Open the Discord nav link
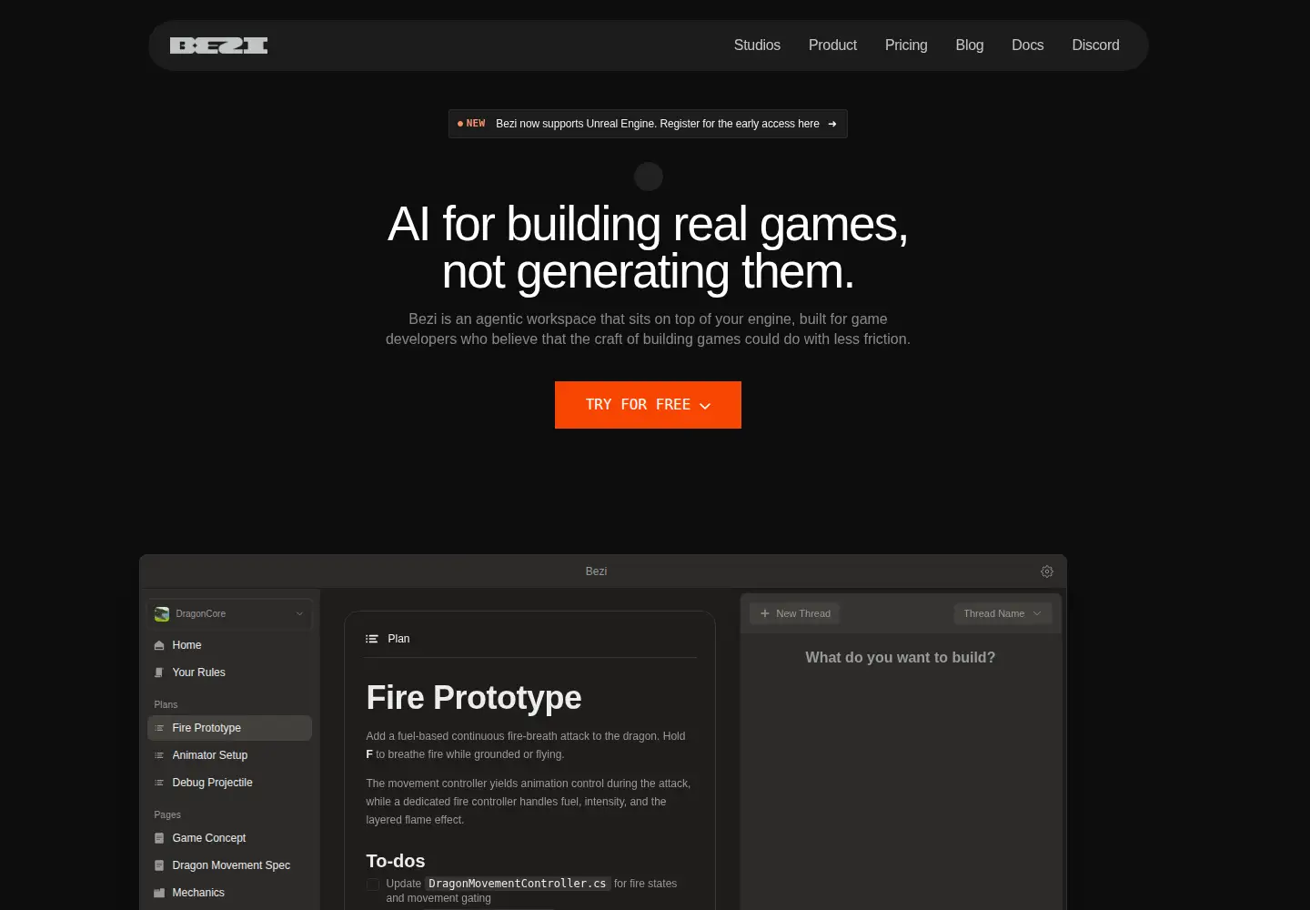The width and height of the screenshot is (1310, 910). click(x=1095, y=45)
